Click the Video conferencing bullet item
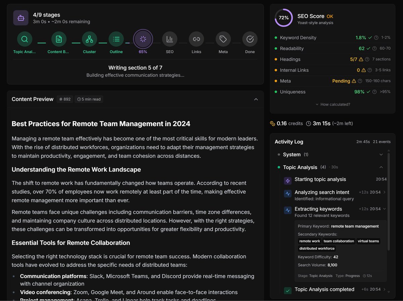The height and width of the screenshot is (301, 403). (x=129, y=292)
